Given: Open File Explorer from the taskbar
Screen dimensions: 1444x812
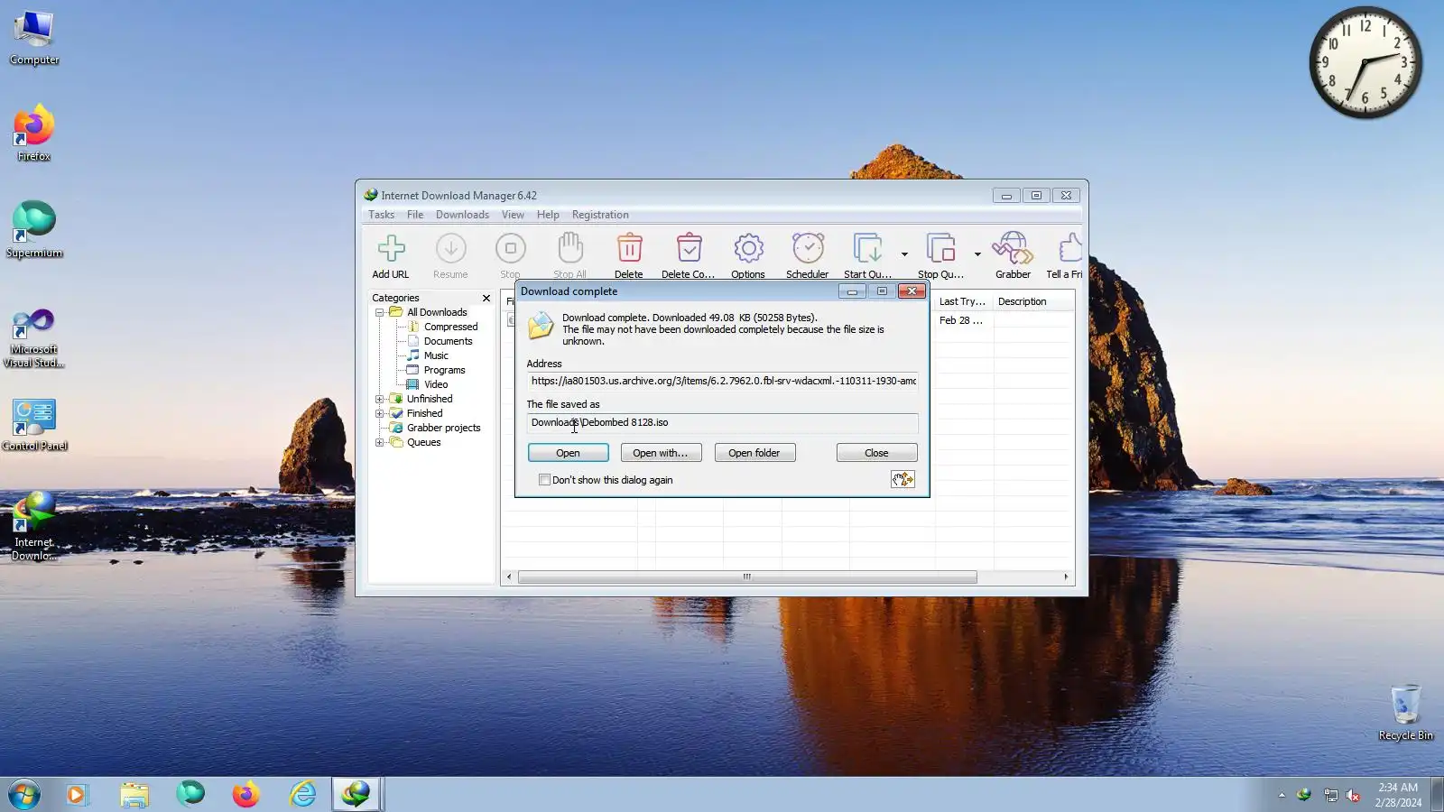Looking at the screenshot, I should 134,795.
